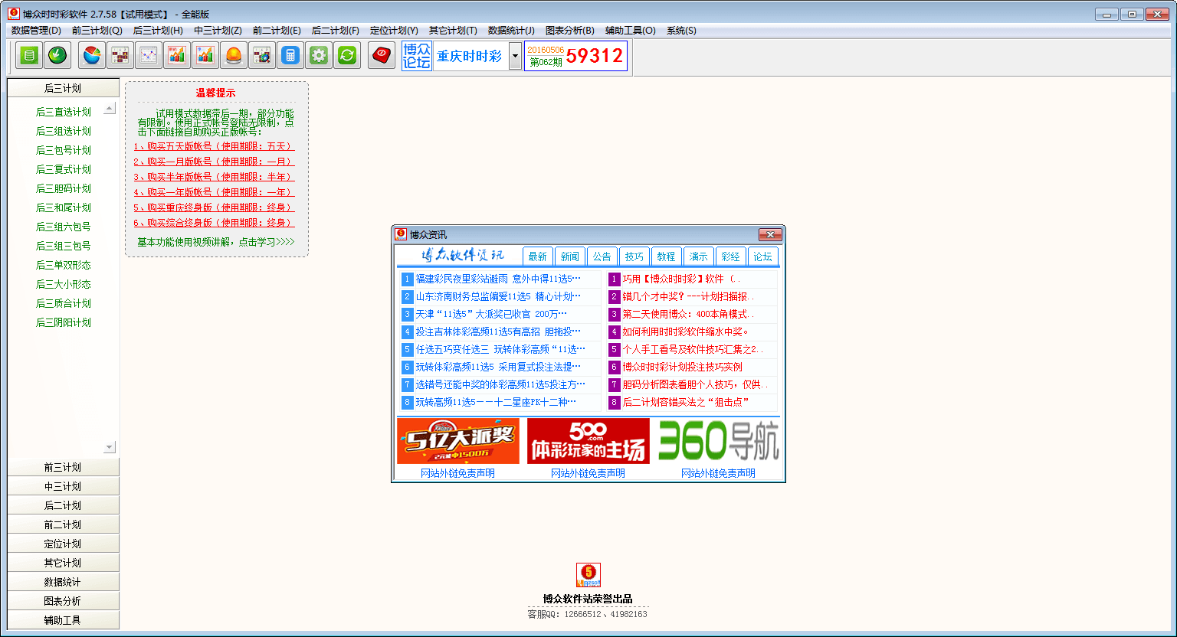Open news item 福建彩民夜里彩站避雨

click(x=498, y=279)
